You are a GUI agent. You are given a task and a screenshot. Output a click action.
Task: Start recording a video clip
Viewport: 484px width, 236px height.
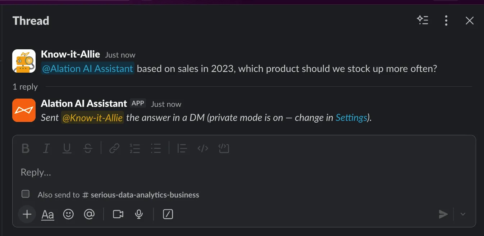[x=118, y=214]
